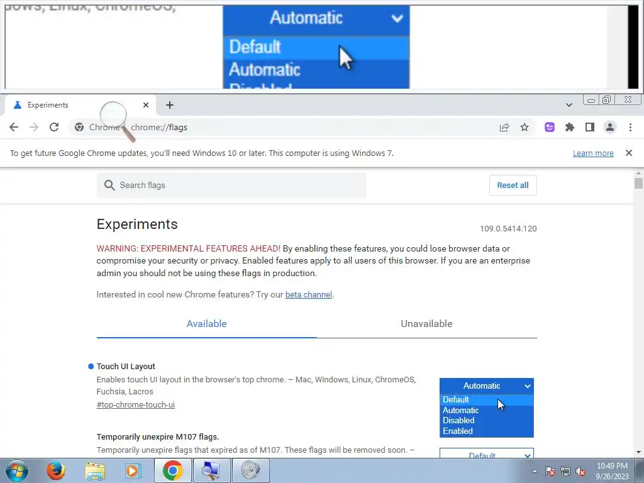The width and height of the screenshot is (644, 483).
Task: Focus the Search flags field
Action: point(231,186)
